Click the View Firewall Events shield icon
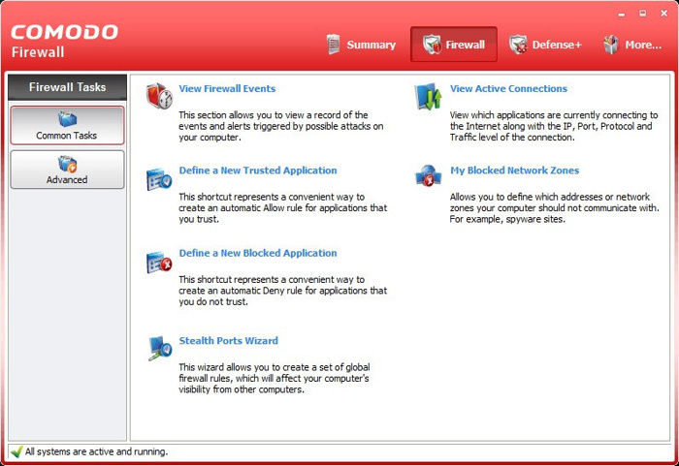This screenshot has width=679, height=466. coord(159,96)
